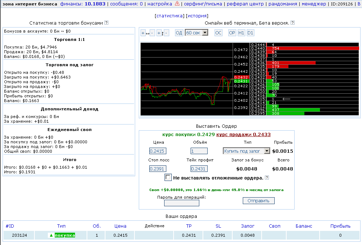Open финансы in the top menu

point(83,4)
